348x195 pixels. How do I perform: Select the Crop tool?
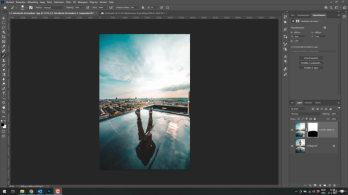pyautogui.click(x=4, y=37)
